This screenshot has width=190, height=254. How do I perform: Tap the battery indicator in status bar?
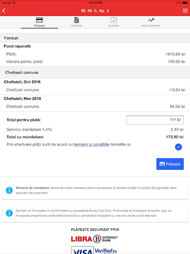pos(185,3)
